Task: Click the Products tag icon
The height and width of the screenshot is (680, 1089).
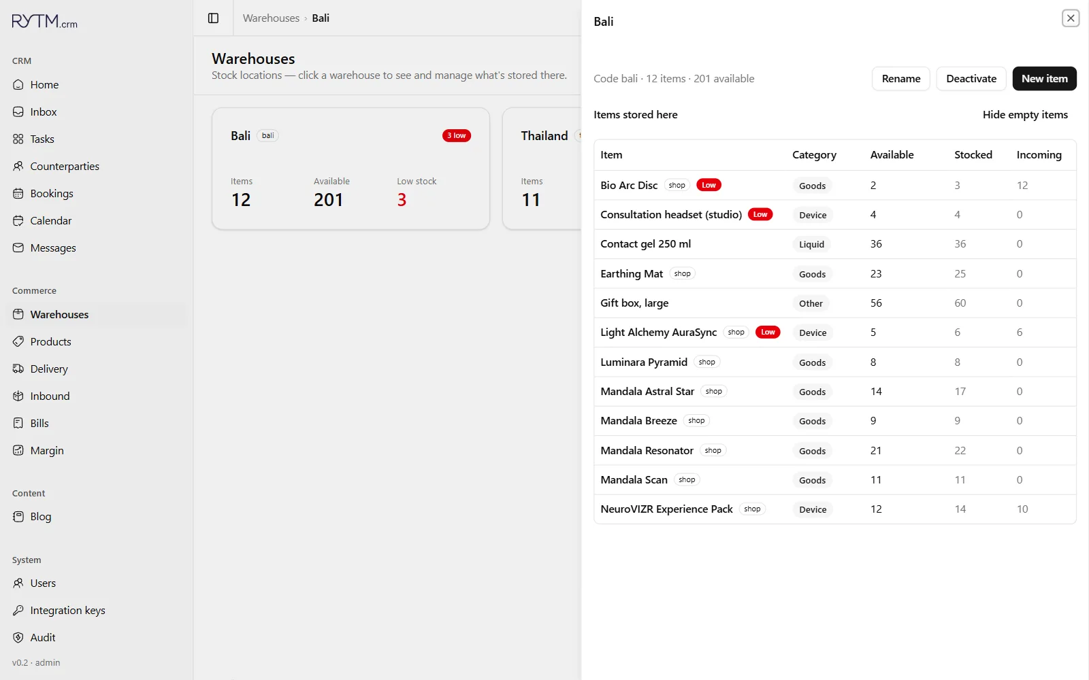Action: click(x=18, y=342)
